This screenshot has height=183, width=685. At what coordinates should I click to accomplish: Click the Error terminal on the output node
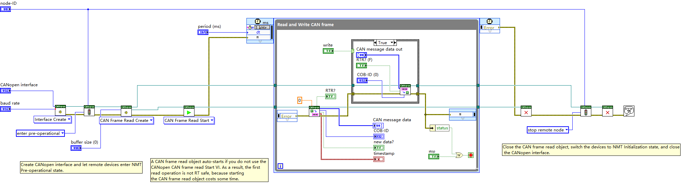tap(489, 28)
